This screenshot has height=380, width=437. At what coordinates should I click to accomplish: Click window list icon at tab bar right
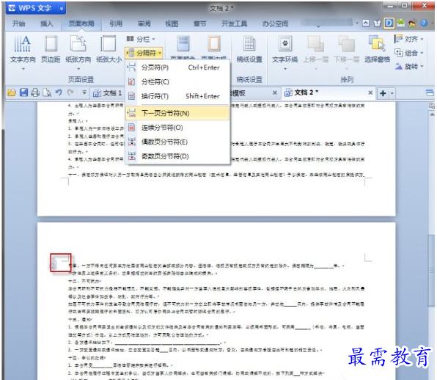tap(430, 92)
